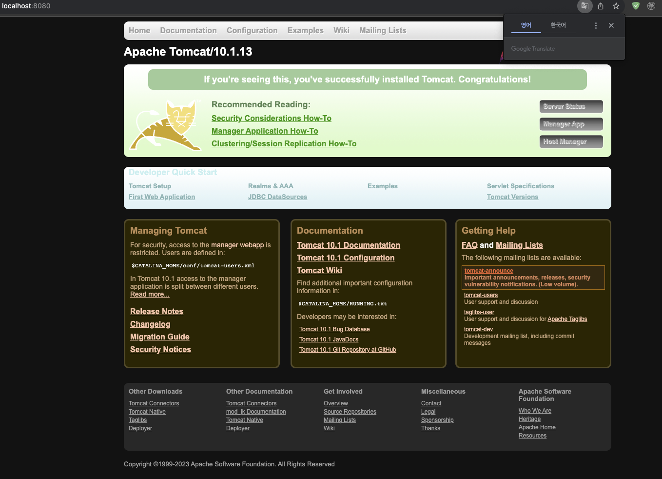Image resolution: width=662 pixels, height=479 pixels.
Task: Click the Tomcat cat logo image
Action: pyautogui.click(x=165, y=125)
